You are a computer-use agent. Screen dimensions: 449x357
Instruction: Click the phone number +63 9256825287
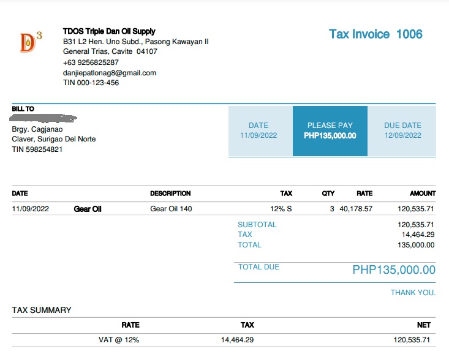(x=91, y=62)
